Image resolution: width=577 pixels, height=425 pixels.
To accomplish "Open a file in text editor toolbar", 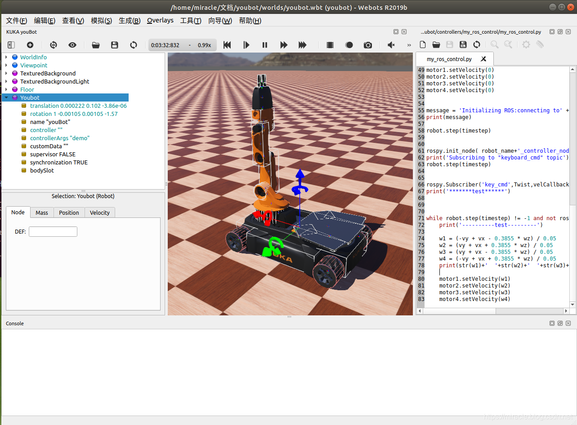I will [436, 44].
